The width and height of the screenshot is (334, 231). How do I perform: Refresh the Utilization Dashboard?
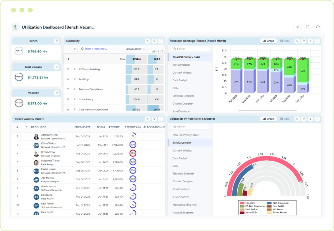318,27
